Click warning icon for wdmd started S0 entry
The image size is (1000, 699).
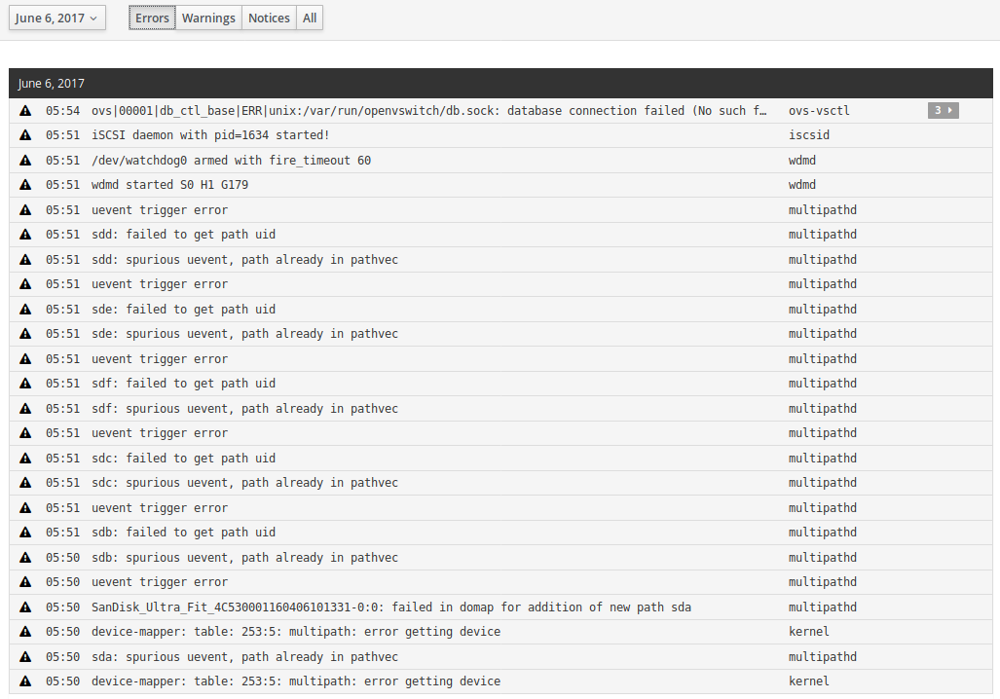(x=25, y=185)
